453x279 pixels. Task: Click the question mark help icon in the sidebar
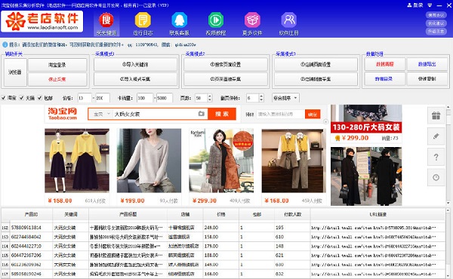[436, 157]
